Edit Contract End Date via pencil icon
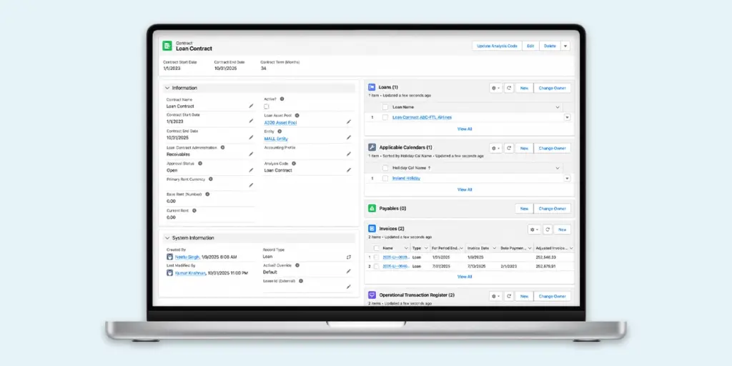Image resolution: width=732 pixels, height=366 pixels. point(251,137)
